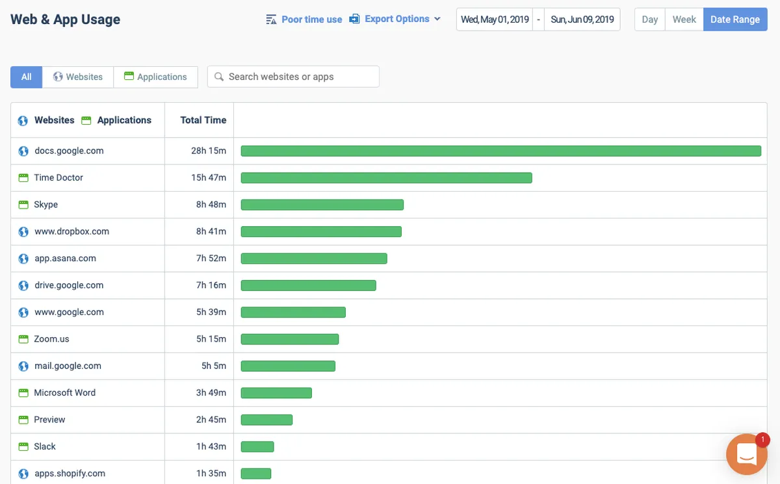Click the globe icon beside apps.shopify.com
This screenshot has width=780, height=484.
[x=23, y=474]
